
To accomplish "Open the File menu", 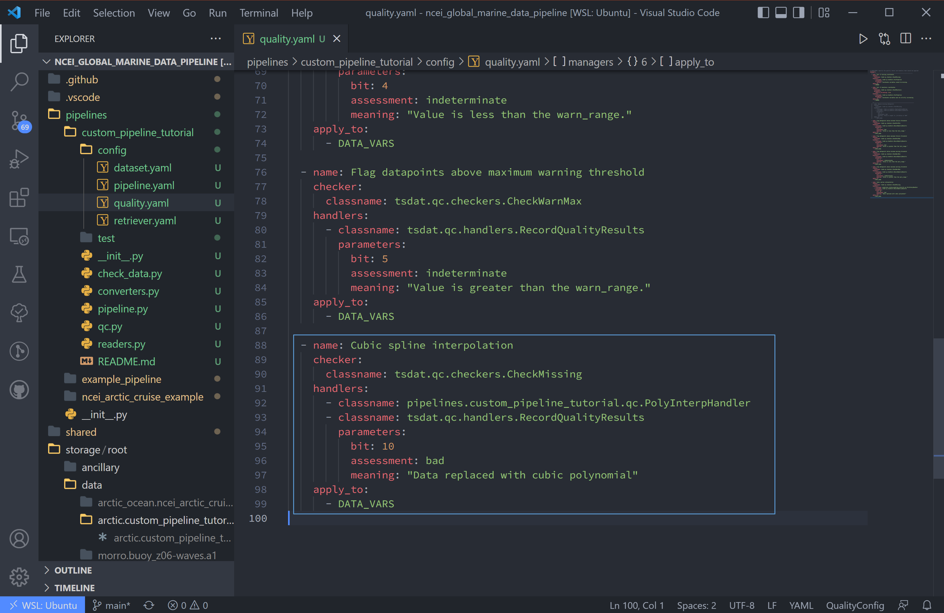I will point(42,13).
